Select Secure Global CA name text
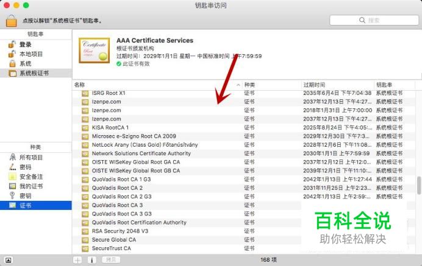Image resolution: width=422 pixels, height=266 pixels. click(114, 239)
